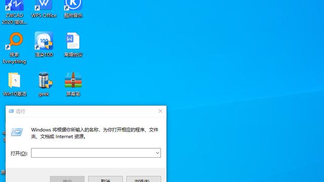Click the 打开(O): label

(x=19, y=153)
